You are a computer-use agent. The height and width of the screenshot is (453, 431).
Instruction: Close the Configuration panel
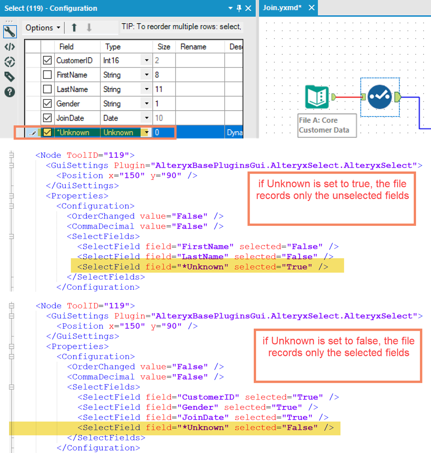pyautogui.click(x=248, y=8)
